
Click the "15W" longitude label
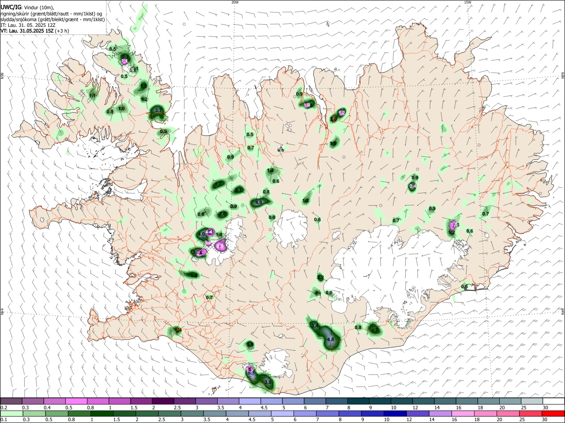467,2
